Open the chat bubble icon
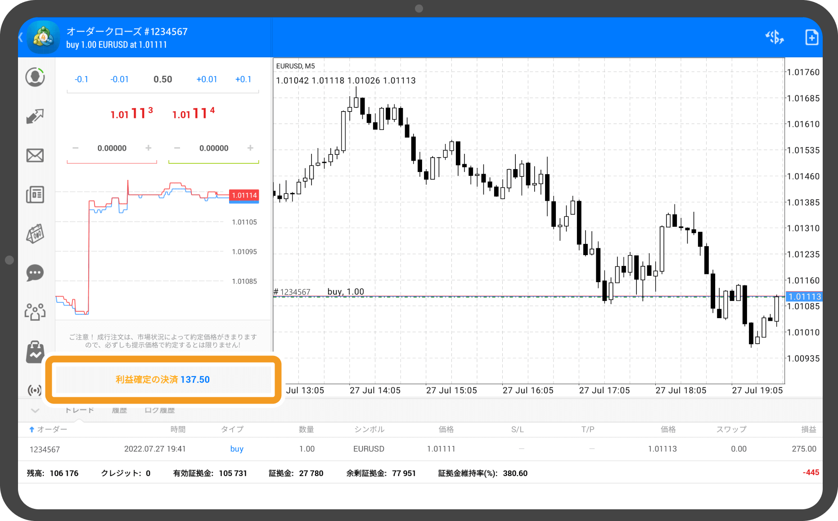The image size is (838, 521). pyautogui.click(x=35, y=273)
